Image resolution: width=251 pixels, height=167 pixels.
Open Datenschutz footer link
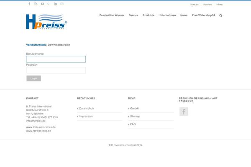tap(87, 109)
